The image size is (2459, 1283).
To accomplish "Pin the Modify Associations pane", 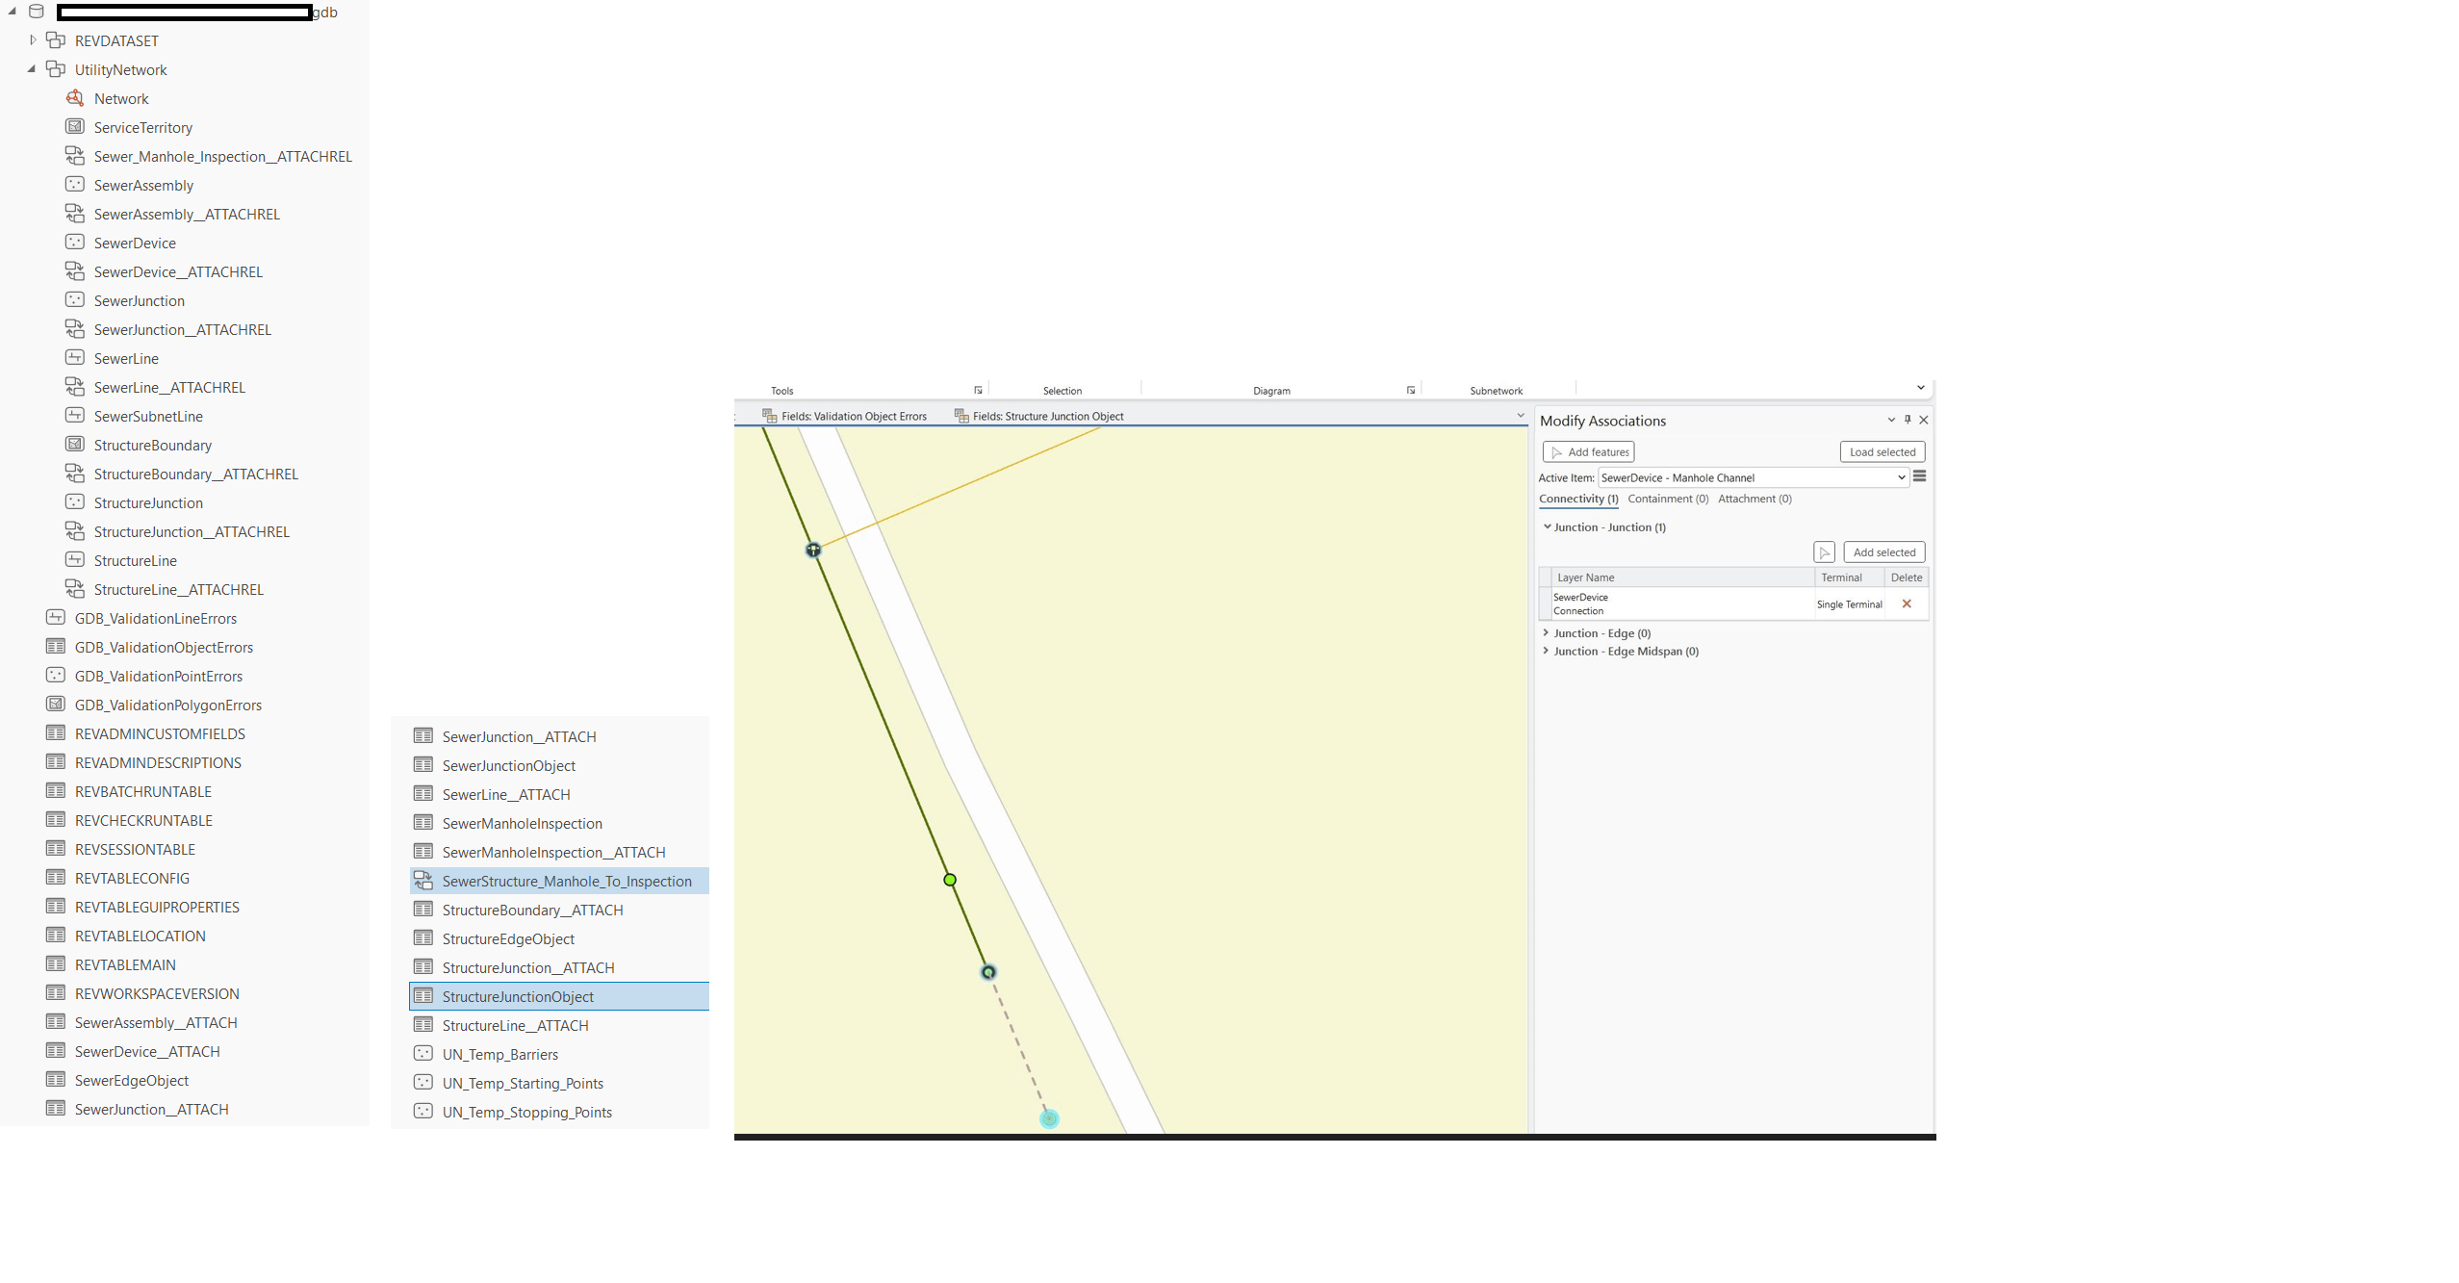I will pos(1908,420).
